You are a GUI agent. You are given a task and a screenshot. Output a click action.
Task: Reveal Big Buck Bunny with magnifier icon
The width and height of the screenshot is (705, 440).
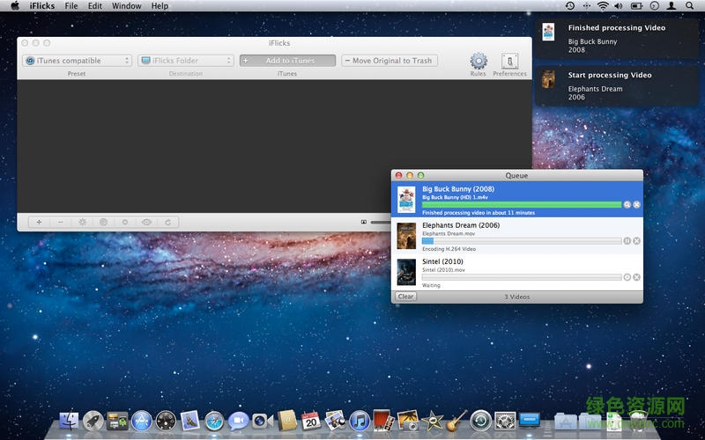[627, 204]
